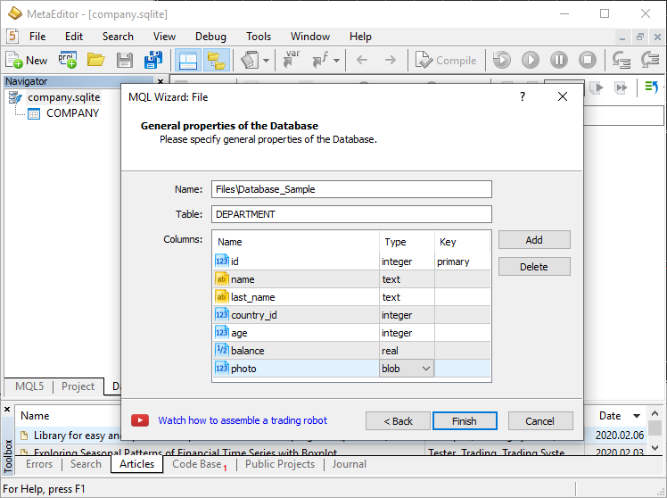Open file using the folder icon
The width and height of the screenshot is (667, 498).
click(95, 60)
